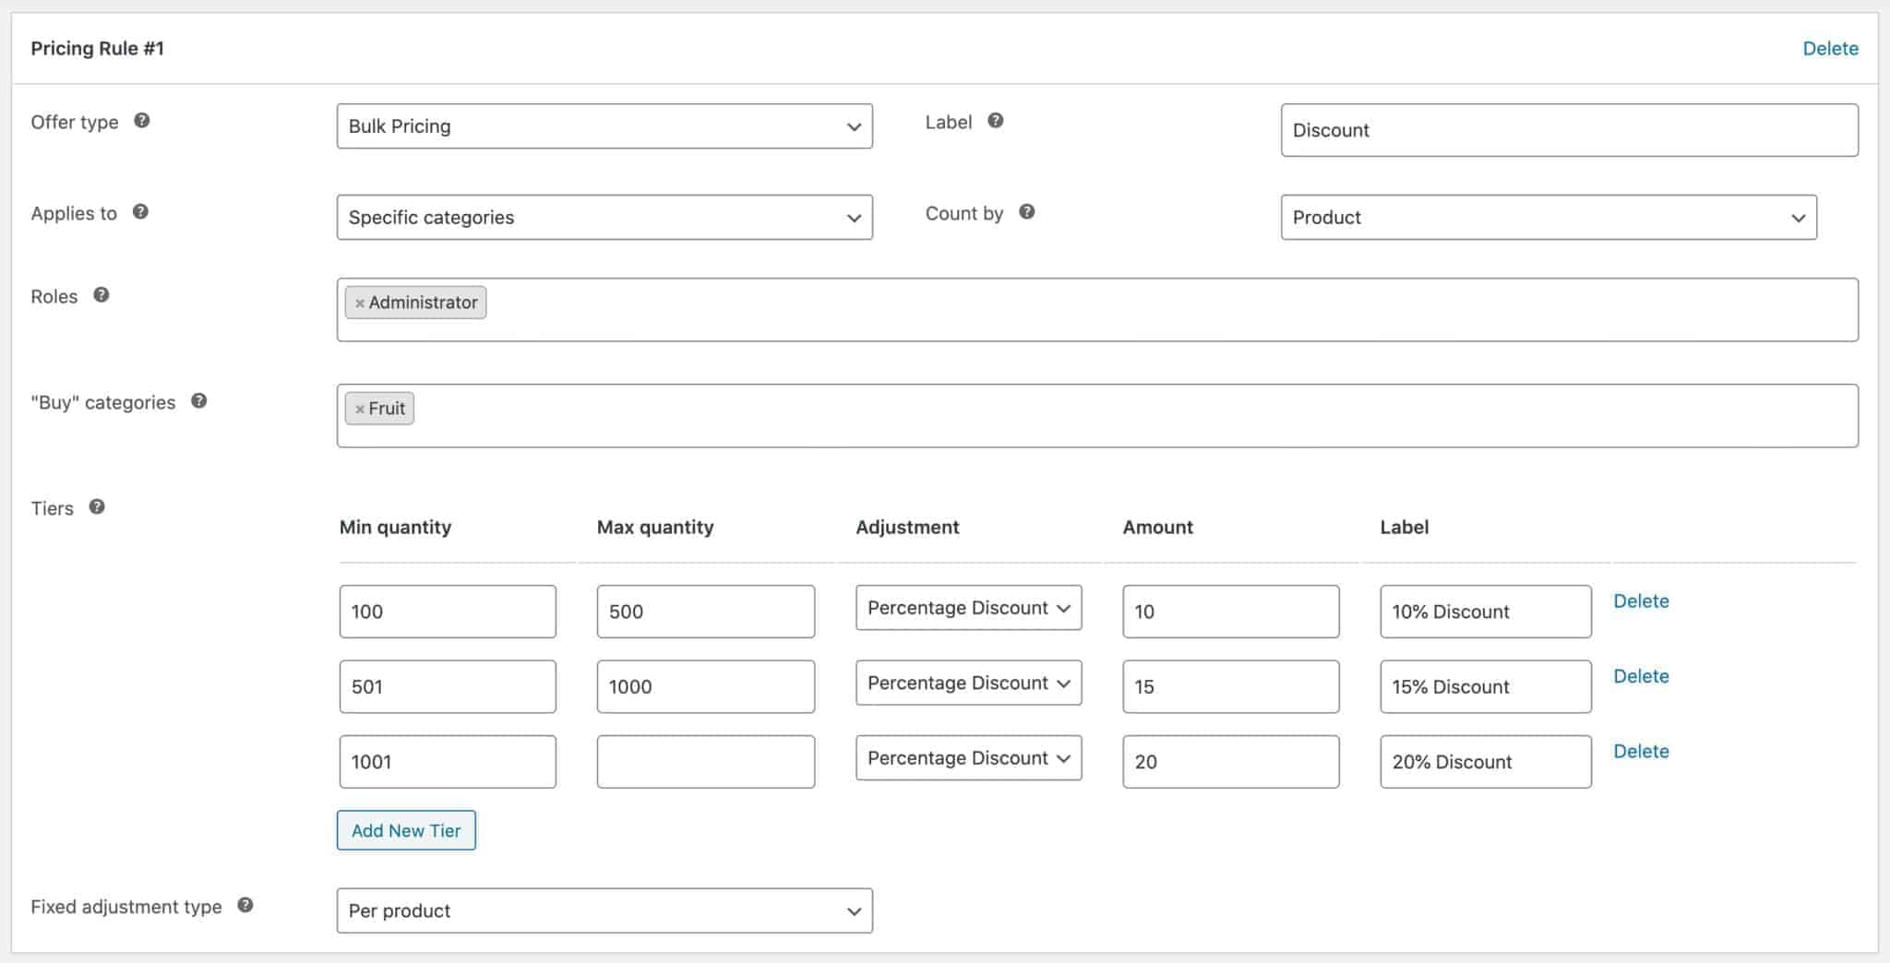
Task: Click the help icon next to Tiers
Action: click(x=97, y=507)
